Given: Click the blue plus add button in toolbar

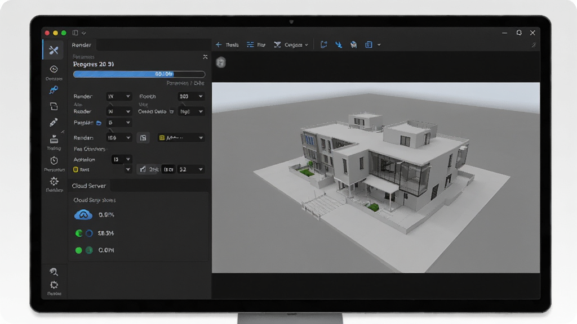Looking at the screenshot, I should [x=219, y=45].
